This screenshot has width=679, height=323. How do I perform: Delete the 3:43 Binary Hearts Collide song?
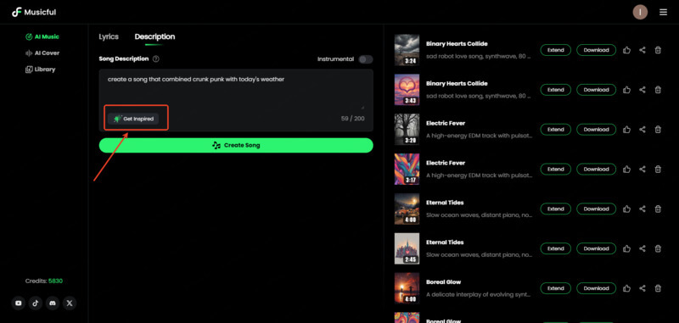tap(658, 90)
